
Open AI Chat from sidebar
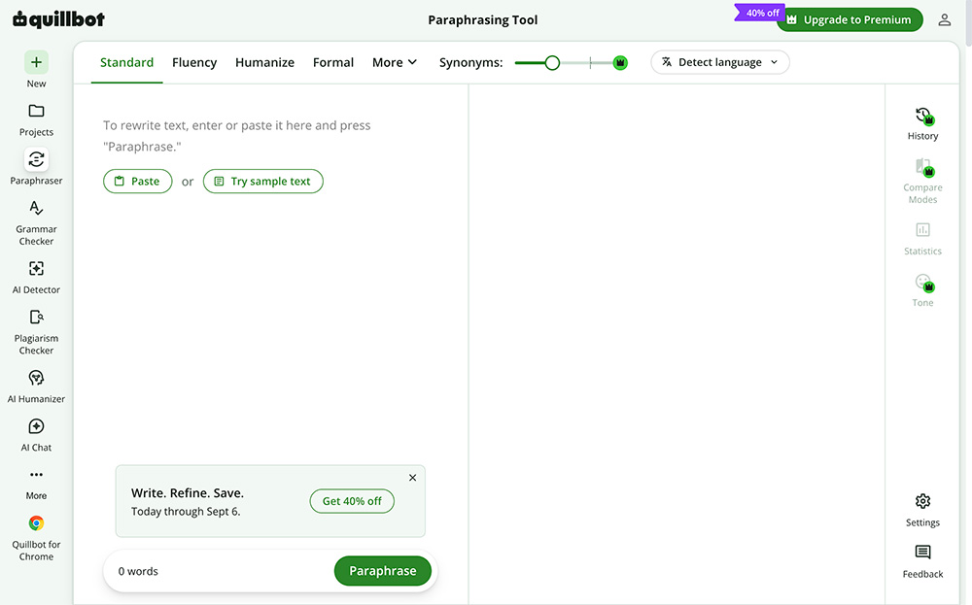pyautogui.click(x=36, y=435)
